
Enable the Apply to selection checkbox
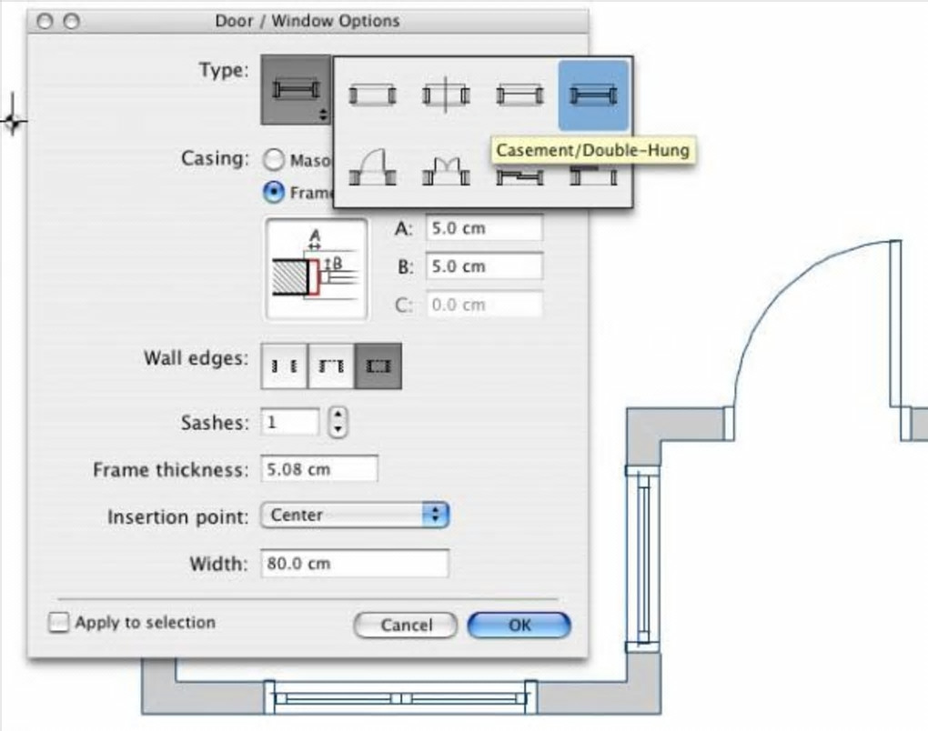pos(58,622)
